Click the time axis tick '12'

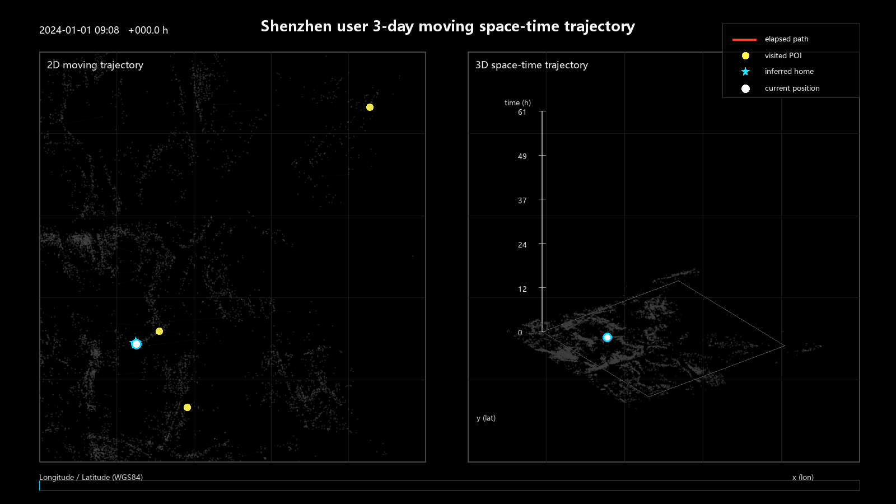pos(522,289)
